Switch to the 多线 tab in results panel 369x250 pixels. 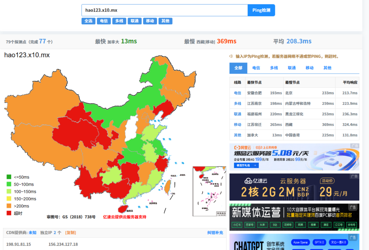[274, 68]
